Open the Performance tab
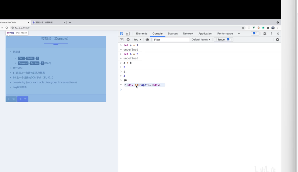 [225, 34]
